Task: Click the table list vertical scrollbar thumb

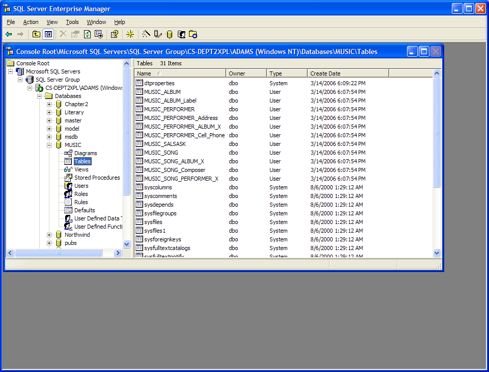Action: [x=437, y=133]
